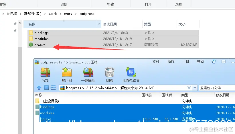Click first work folder in breadcrumb
The height and width of the screenshot is (134, 235).
[53, 14]
